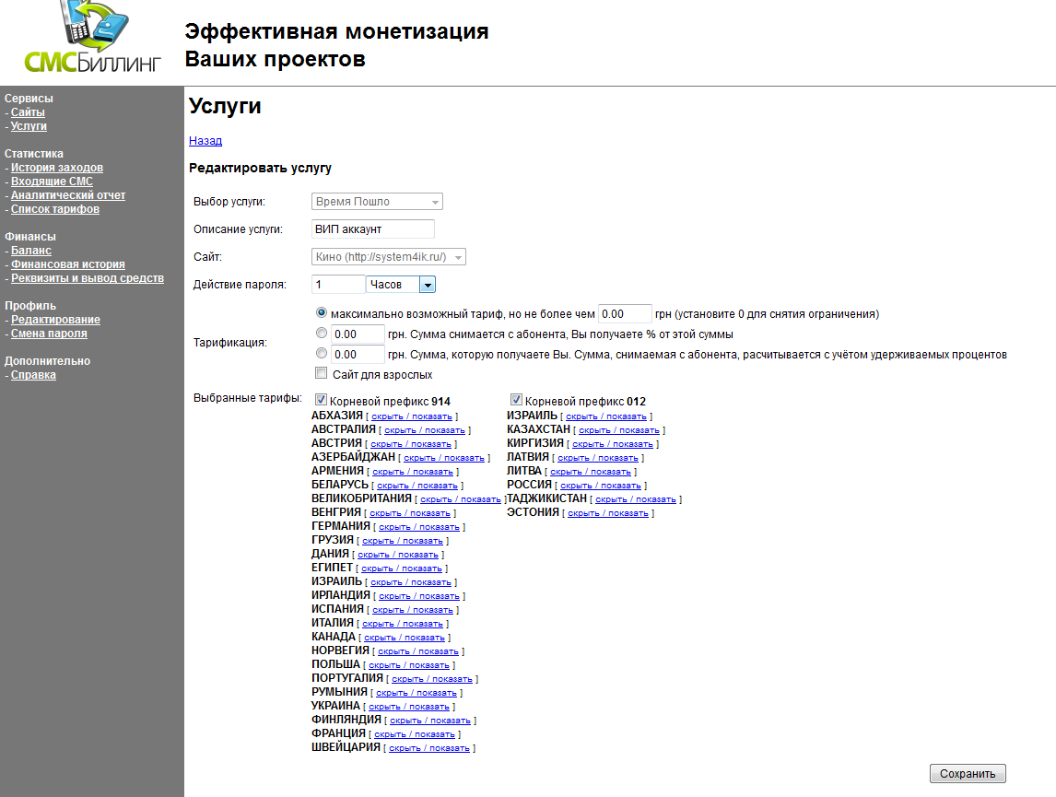Toggle Сайт для взрослых checkbox
Image resolution: width=1056 pixels, height=797 pixels.
point(322,373)
